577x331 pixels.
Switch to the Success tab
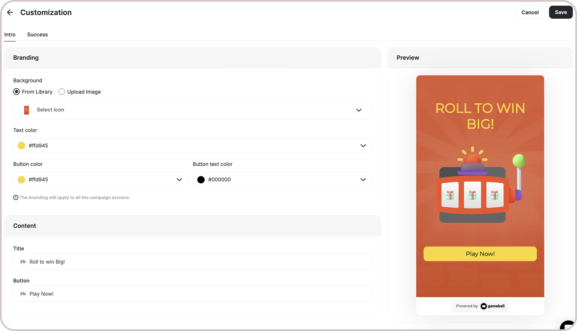(37, 34)
